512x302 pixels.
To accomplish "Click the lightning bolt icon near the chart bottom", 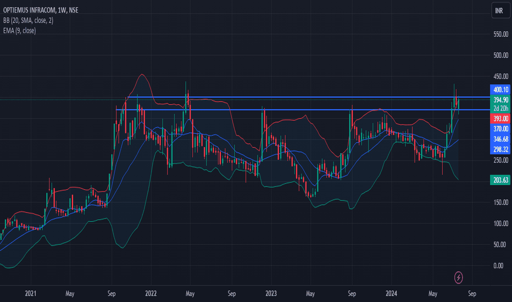I will (459, 277).
